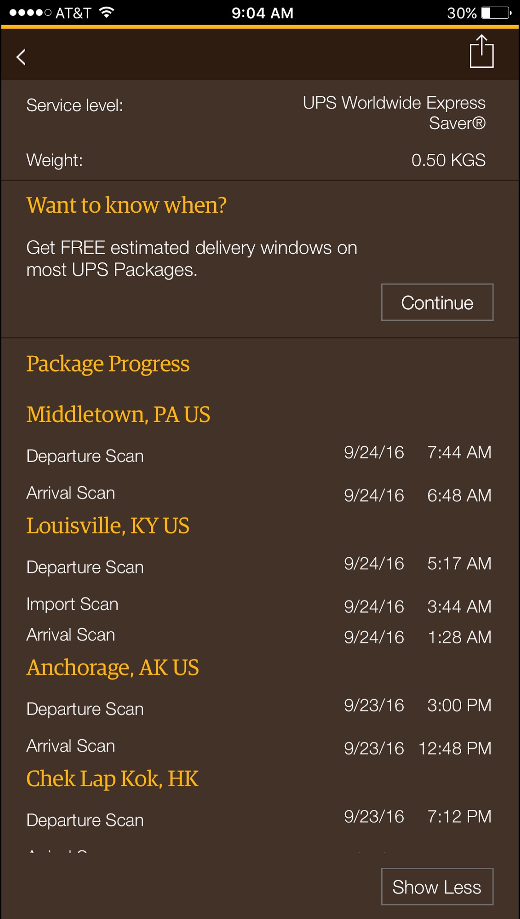The image size is (520, 919).
Task: Collapse tracking details with Show Less
Action: point(437,887)
